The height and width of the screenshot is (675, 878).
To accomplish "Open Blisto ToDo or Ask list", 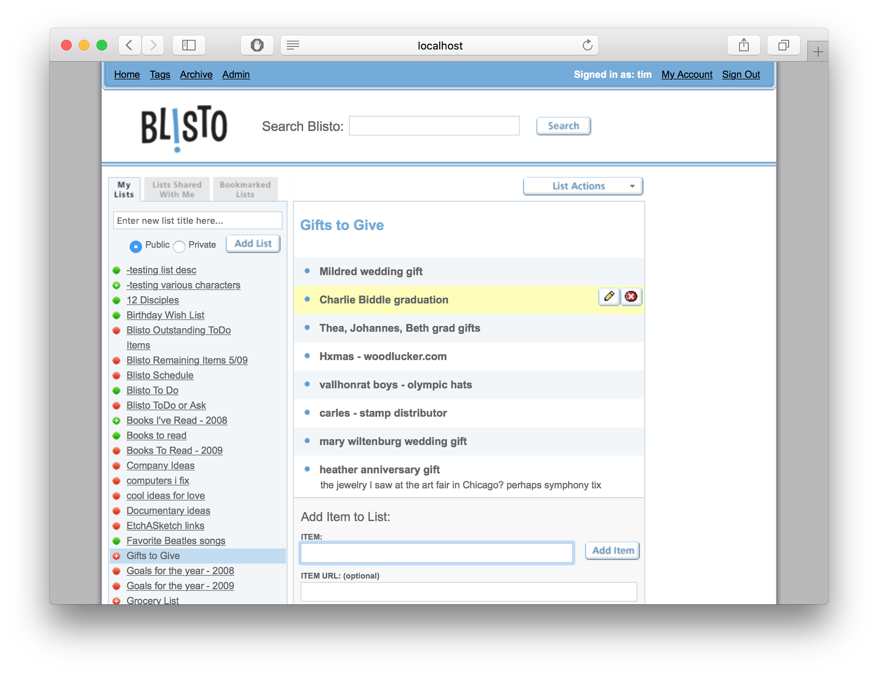I will 166,405.
